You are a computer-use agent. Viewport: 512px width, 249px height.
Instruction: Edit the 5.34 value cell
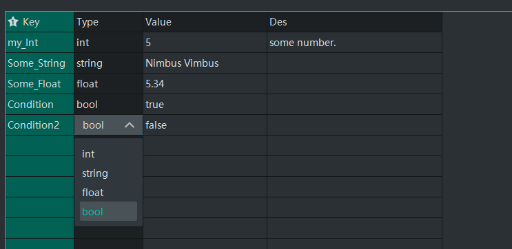click(x=205, y=84)
